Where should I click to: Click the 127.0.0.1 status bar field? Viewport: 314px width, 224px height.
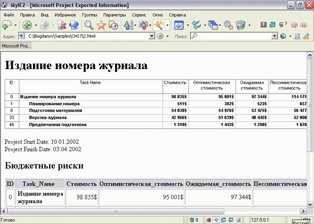267,220
